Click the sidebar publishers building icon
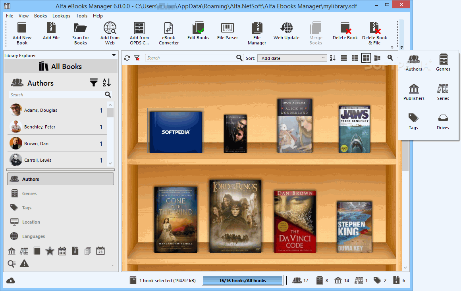 click(12, 251)
